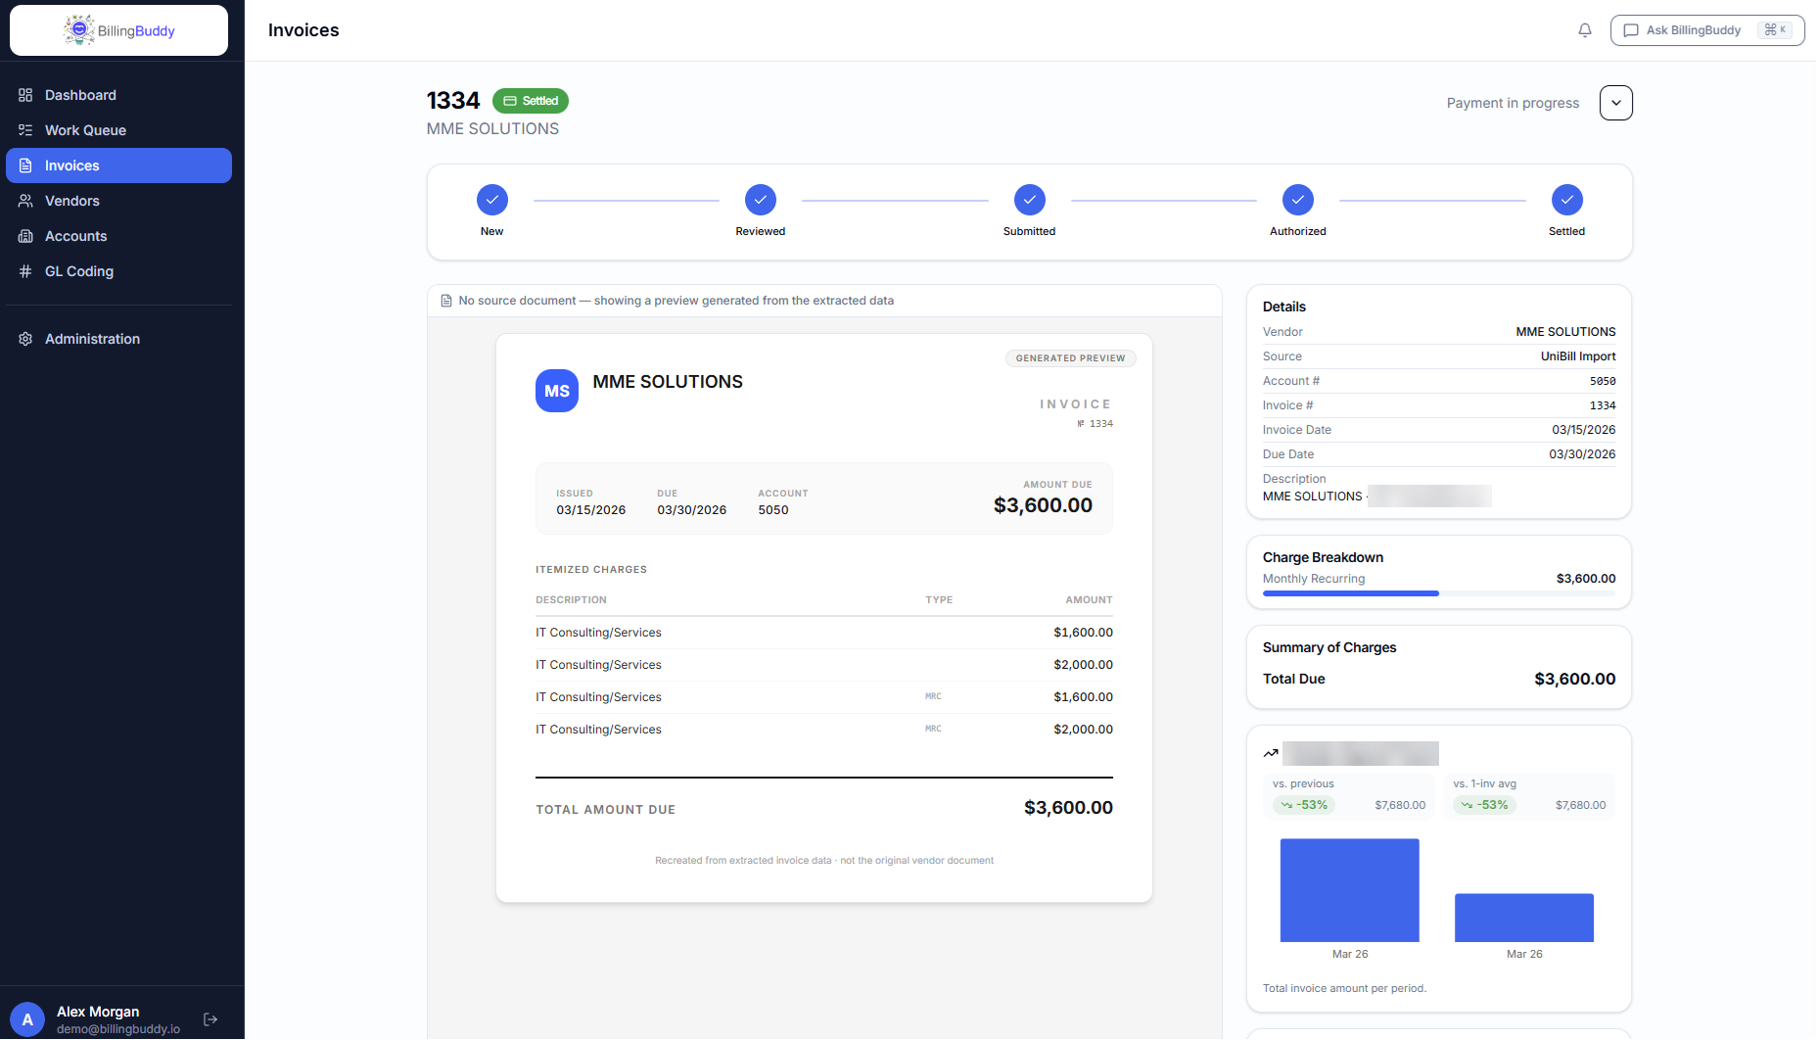Select Invoices in the sidebar

point(118,165)
